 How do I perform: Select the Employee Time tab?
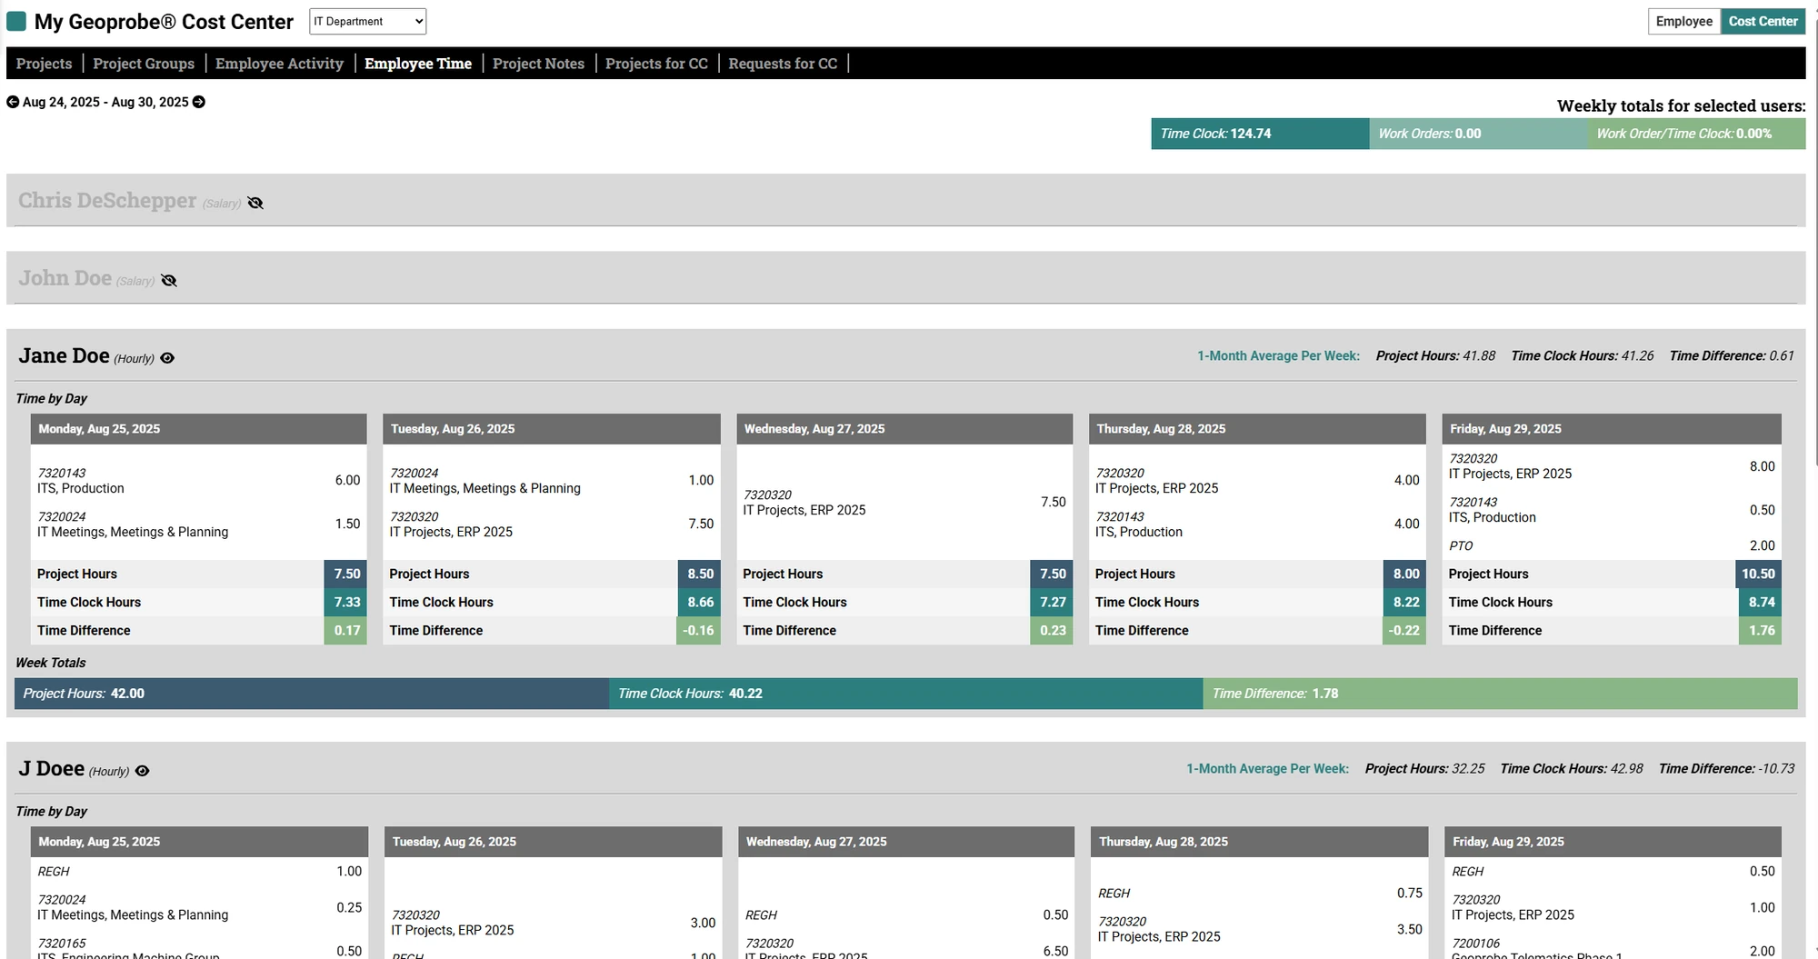pos(418,64)
